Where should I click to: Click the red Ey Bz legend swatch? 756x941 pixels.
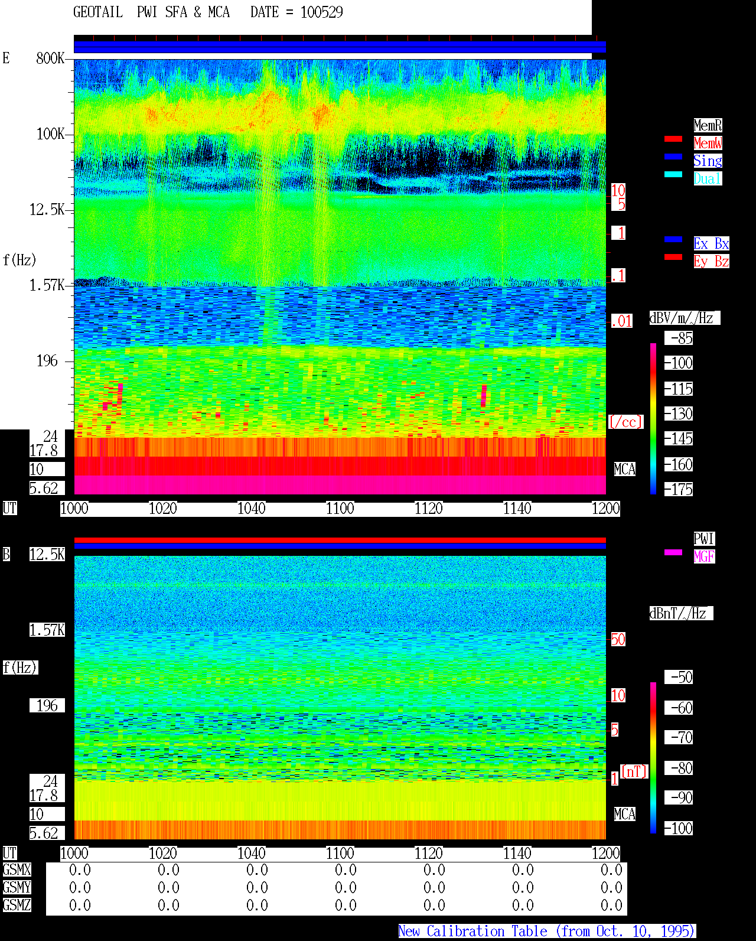[673, 257]
